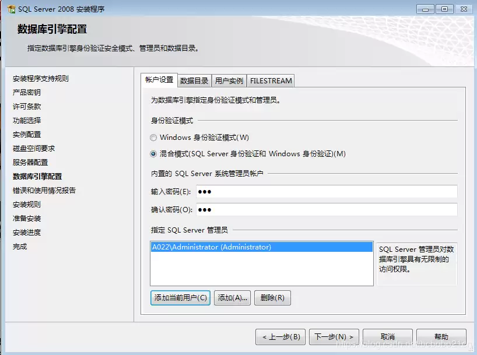Click the 确认密码 password field
477x355 pixels.
tap(327, 210)
